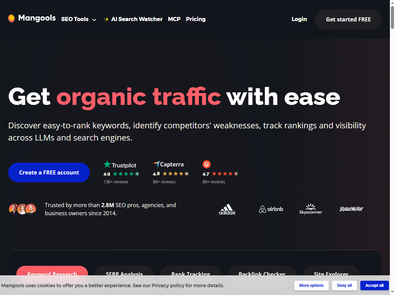The width and height of the screenshot is (395, 295).
Task: Expand the SEO Tools dropdown chevron
Action: pyautogui.click(x=94, y=20)
